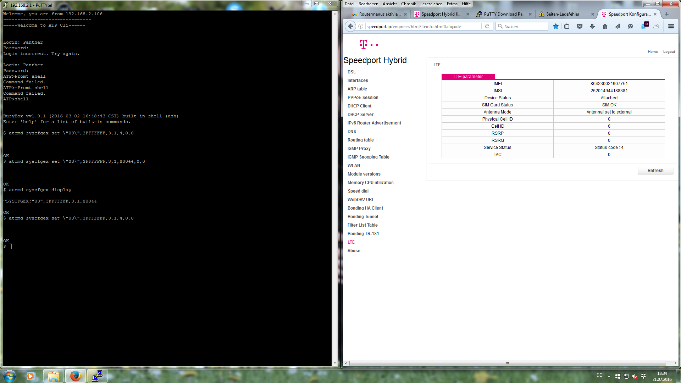The height and width of the screenshot is (383, 681).
Task: Open the Hilfe menu
Action: click(x=466, y=4)
